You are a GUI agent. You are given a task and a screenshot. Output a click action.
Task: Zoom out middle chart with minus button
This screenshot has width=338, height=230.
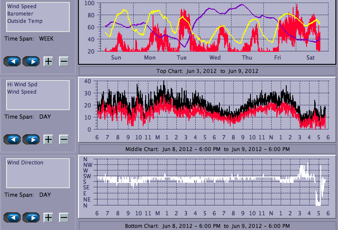click(x=63, y=139)
